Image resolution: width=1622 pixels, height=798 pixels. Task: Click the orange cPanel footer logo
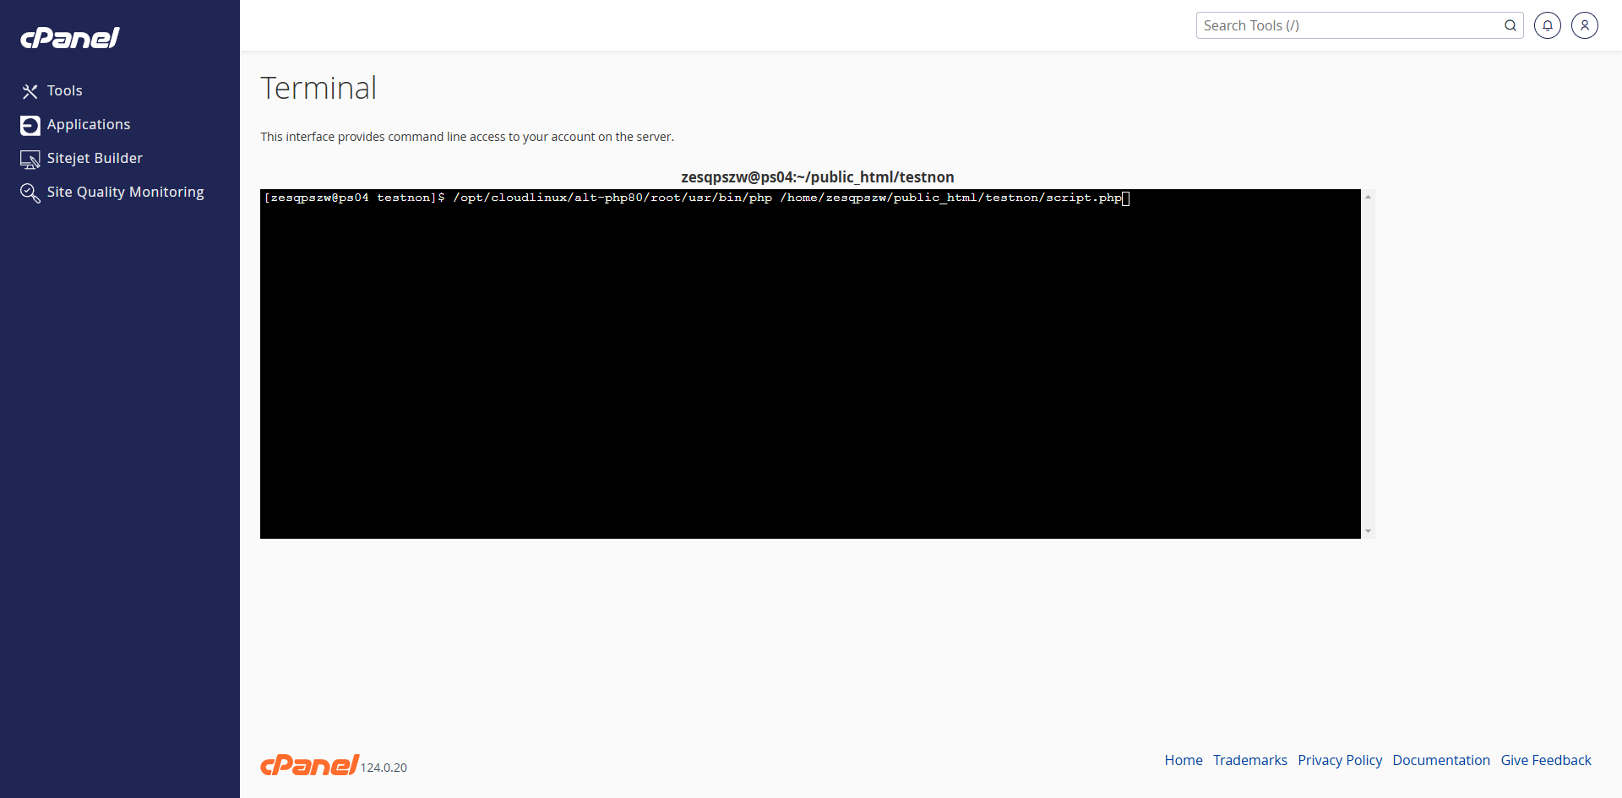[309, 764]
